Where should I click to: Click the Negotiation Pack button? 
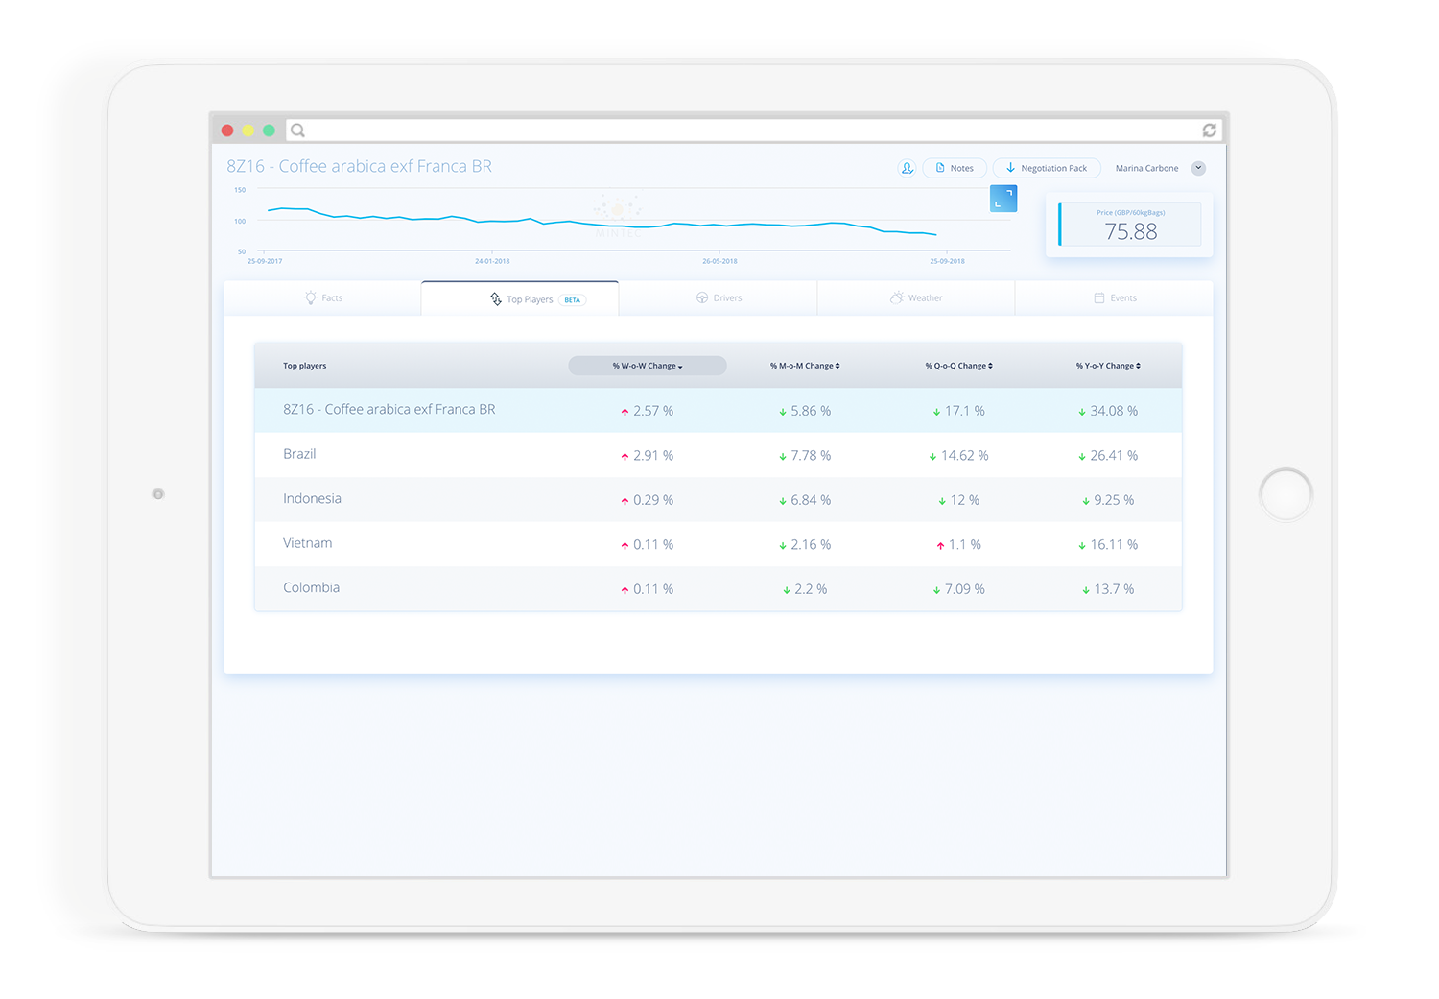[1048, 168]
